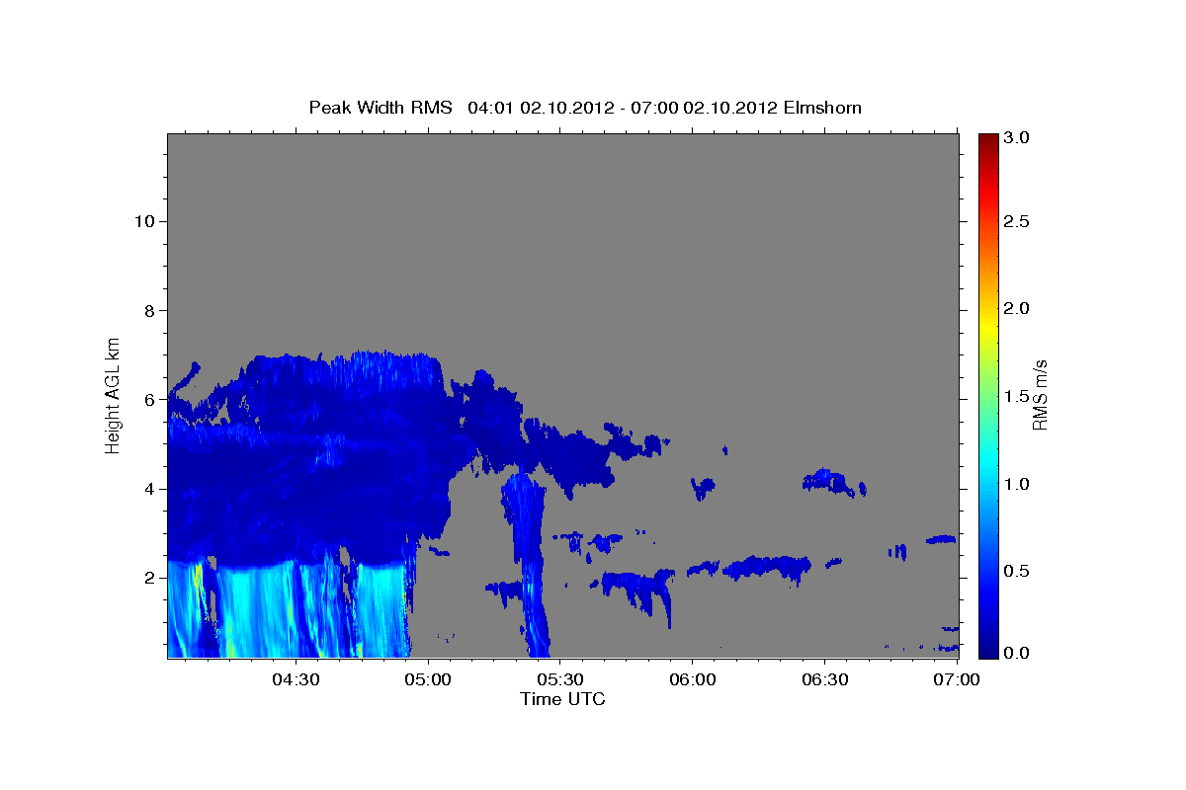Click the 07:00 time tick label
This screenshot has height=790, width=1186.
pyautogui.click(x=957, y=679)
